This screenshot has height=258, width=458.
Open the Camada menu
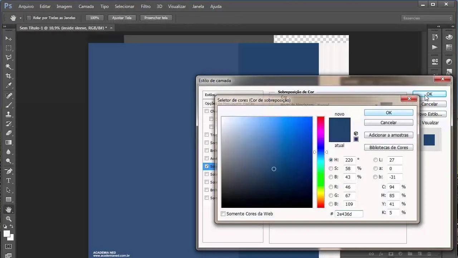86,6
